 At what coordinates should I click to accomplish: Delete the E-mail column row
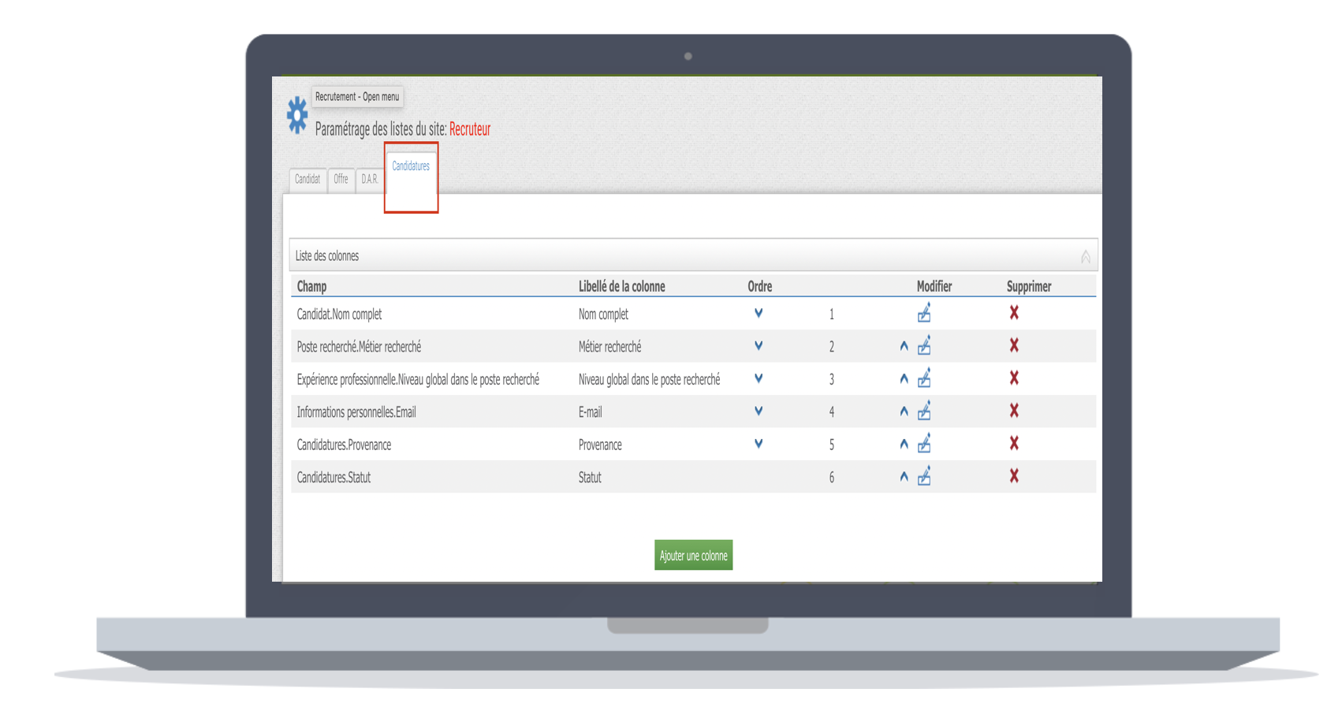pyautogui.click(x=1014, y=411)
